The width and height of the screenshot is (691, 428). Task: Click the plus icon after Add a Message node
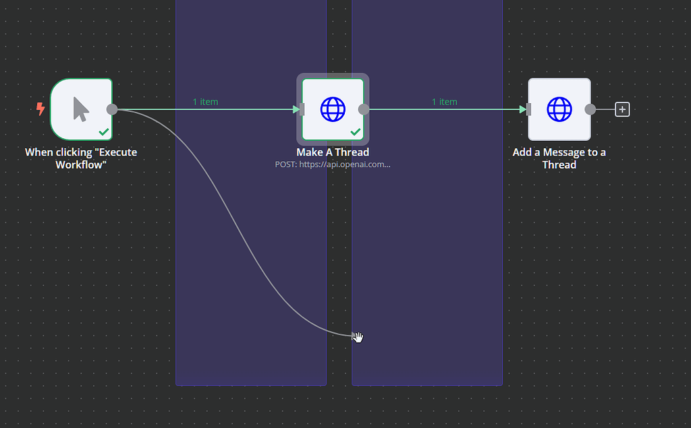tap(621, 109)
